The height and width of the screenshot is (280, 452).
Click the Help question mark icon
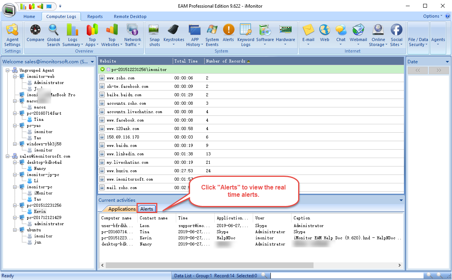[x=448, y=16]
